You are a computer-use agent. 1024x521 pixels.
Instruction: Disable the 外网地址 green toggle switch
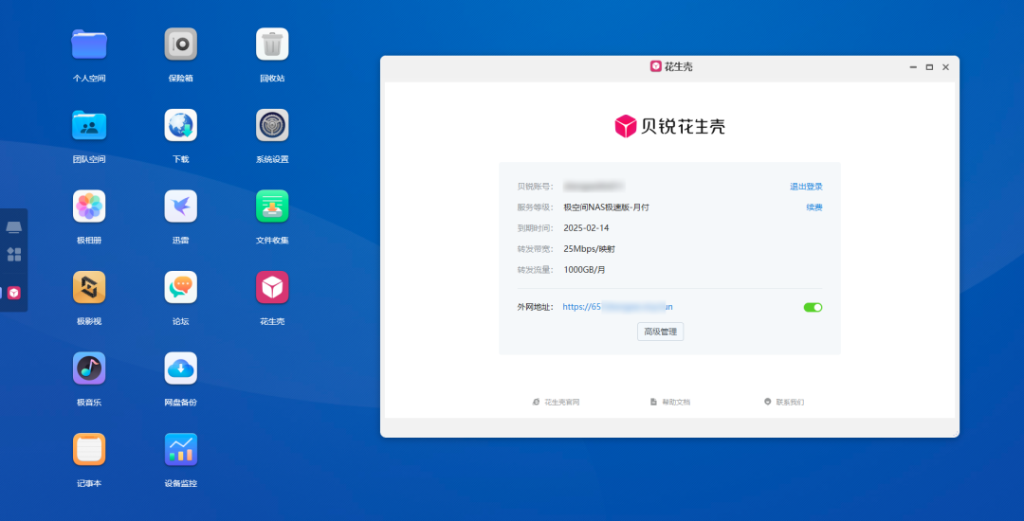point(813,307)
